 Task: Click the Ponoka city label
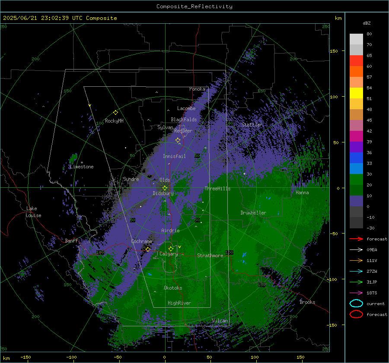click(x=197, y=89)
